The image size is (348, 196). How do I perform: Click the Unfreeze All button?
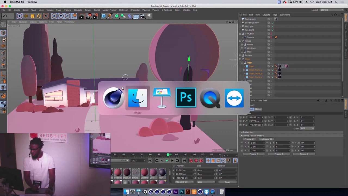[x=266, y=139]
